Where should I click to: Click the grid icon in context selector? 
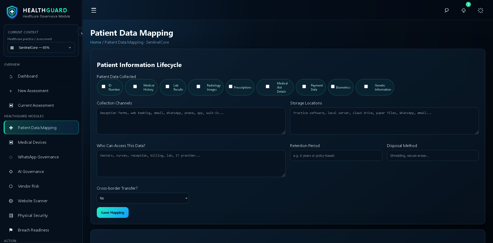point(12,48)
